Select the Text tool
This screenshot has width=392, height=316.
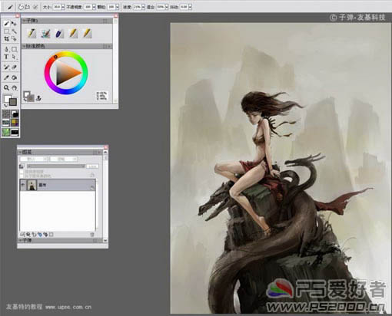(x=6, y=57)
